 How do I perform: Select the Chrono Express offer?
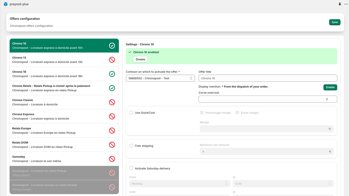point(64,117)
